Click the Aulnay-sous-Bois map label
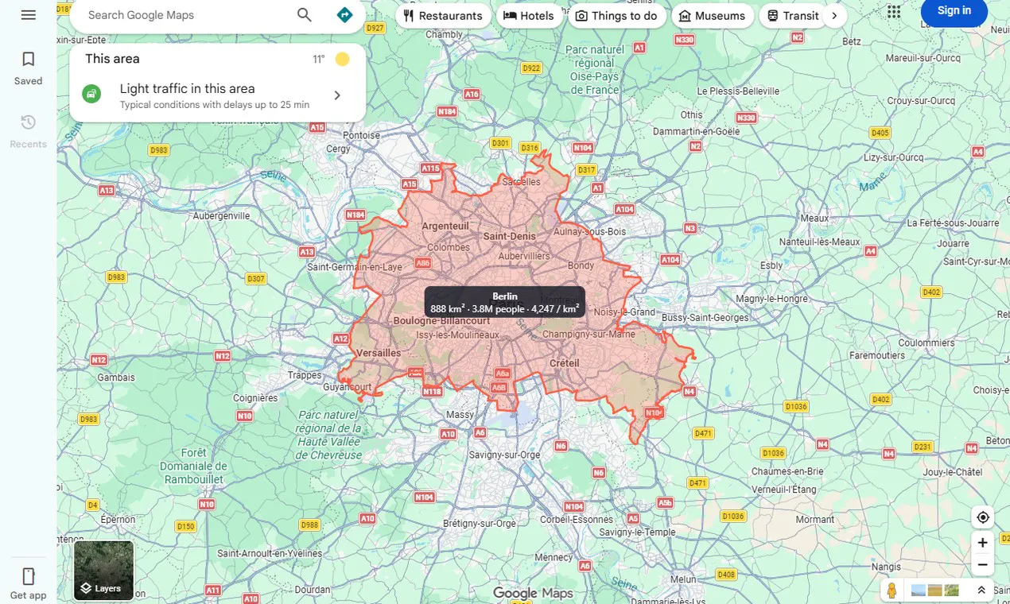The width and height of the screenshot is (1010, 604). (x=589, y=231)
